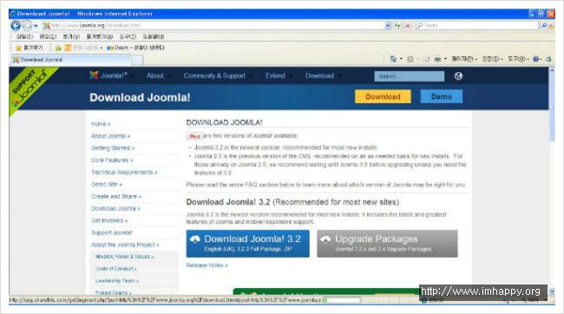This screenshot has width=564, height=314.
Task: Click the status bar loading progress bar
Action: (342, 300)
